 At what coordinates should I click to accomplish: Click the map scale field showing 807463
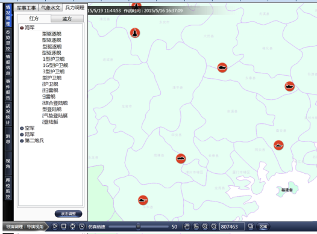tap(232, 227)
